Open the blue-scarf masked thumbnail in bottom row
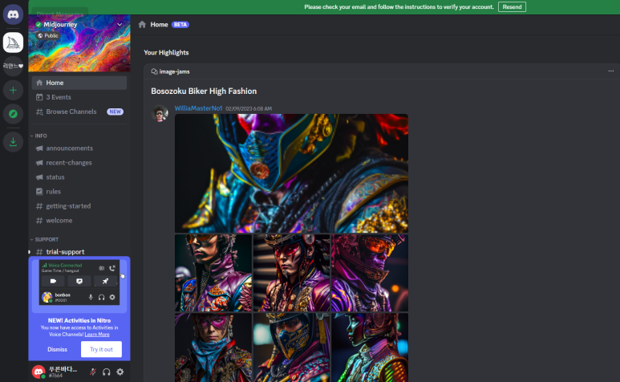The width and height of the screenshot is (620, 382). click(x=213, y=347)
